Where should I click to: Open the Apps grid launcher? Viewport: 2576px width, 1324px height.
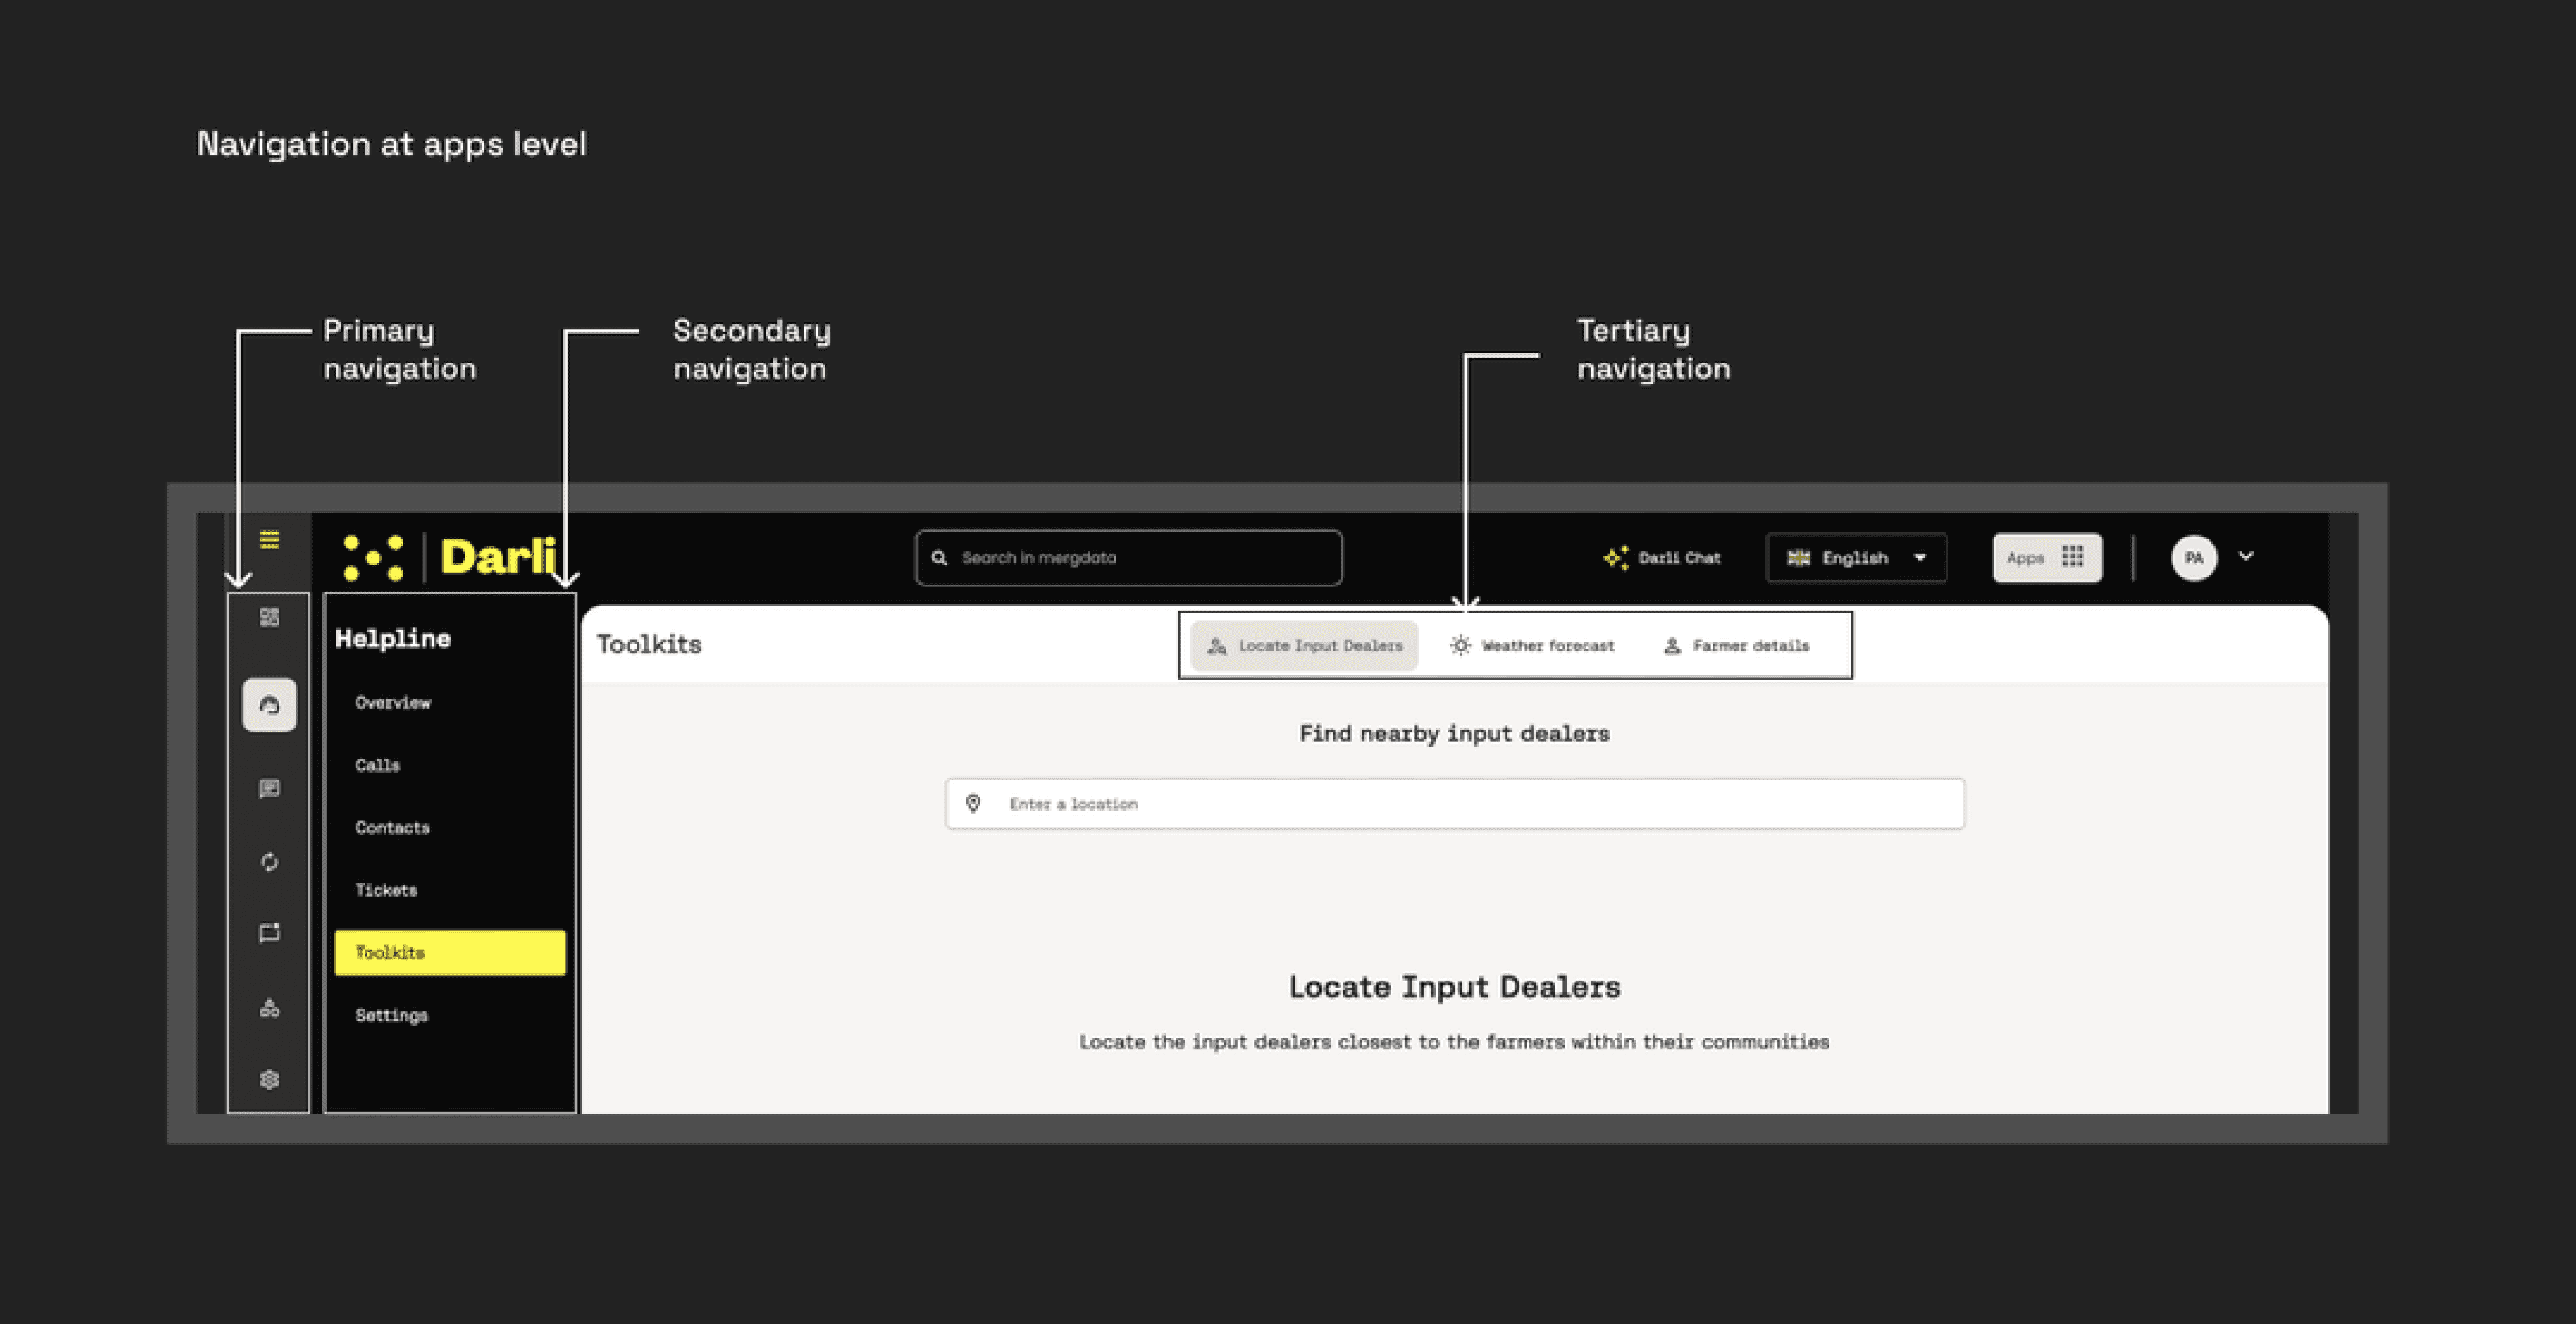tap(2046, 558)
